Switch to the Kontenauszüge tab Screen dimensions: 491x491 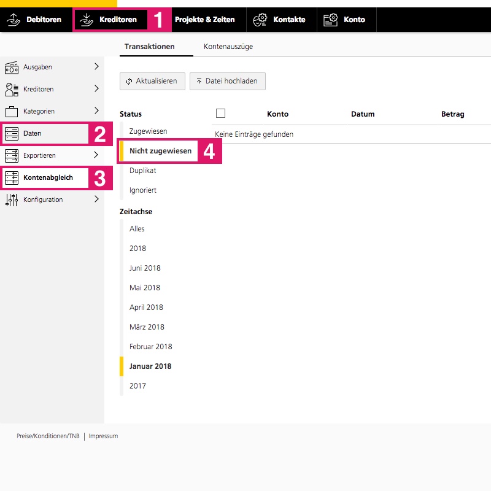[228, 47]
